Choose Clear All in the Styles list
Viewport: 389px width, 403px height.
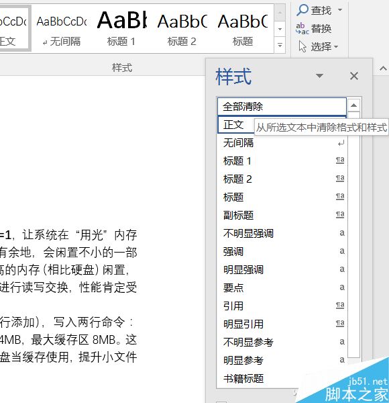click(x=282, y=106)
